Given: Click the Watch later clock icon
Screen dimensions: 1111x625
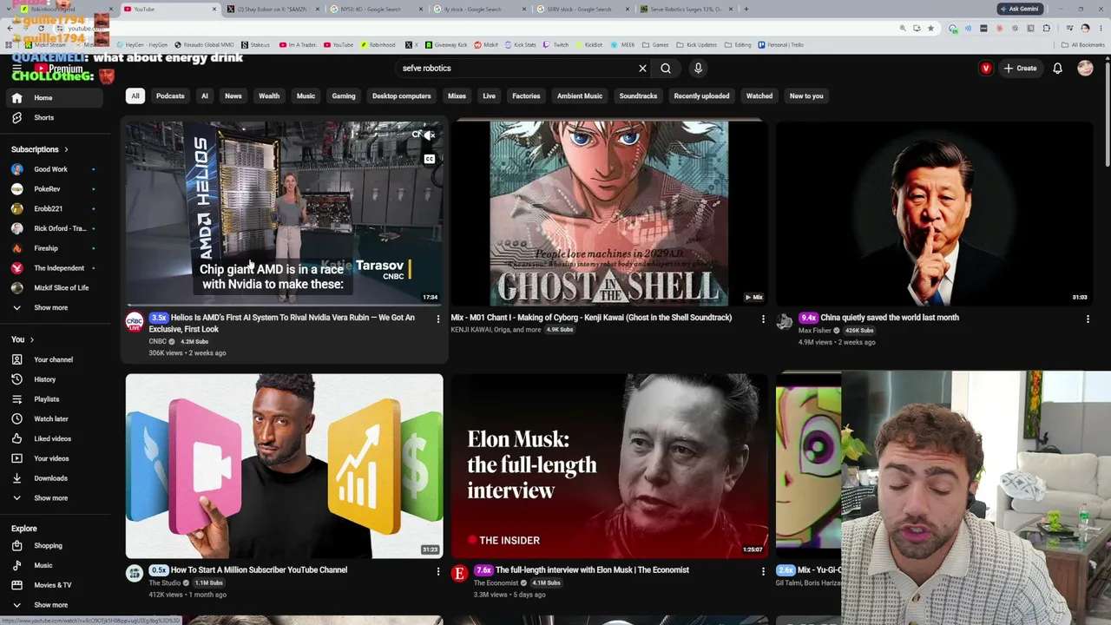Looking at the screenshot, I should [x=16, y=418].
